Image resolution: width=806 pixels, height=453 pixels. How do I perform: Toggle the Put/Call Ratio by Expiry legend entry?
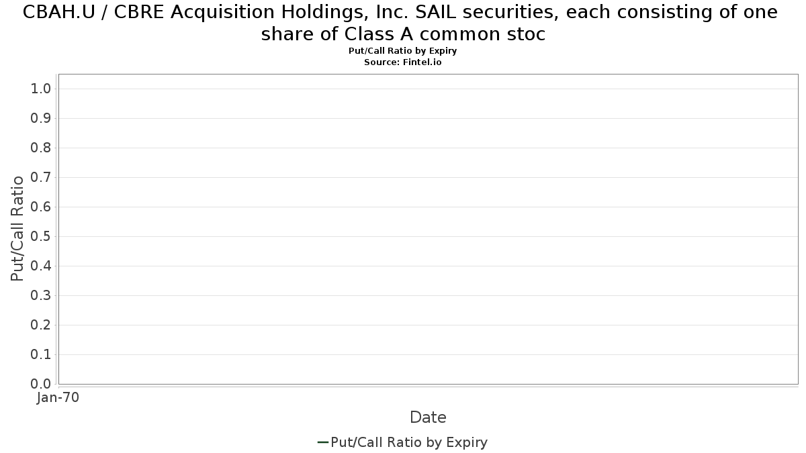coord(402,442)
